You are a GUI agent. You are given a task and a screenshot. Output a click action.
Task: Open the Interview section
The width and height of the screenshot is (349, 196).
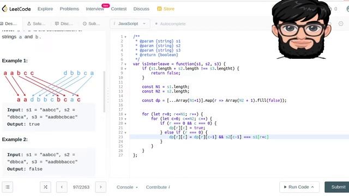95,9
